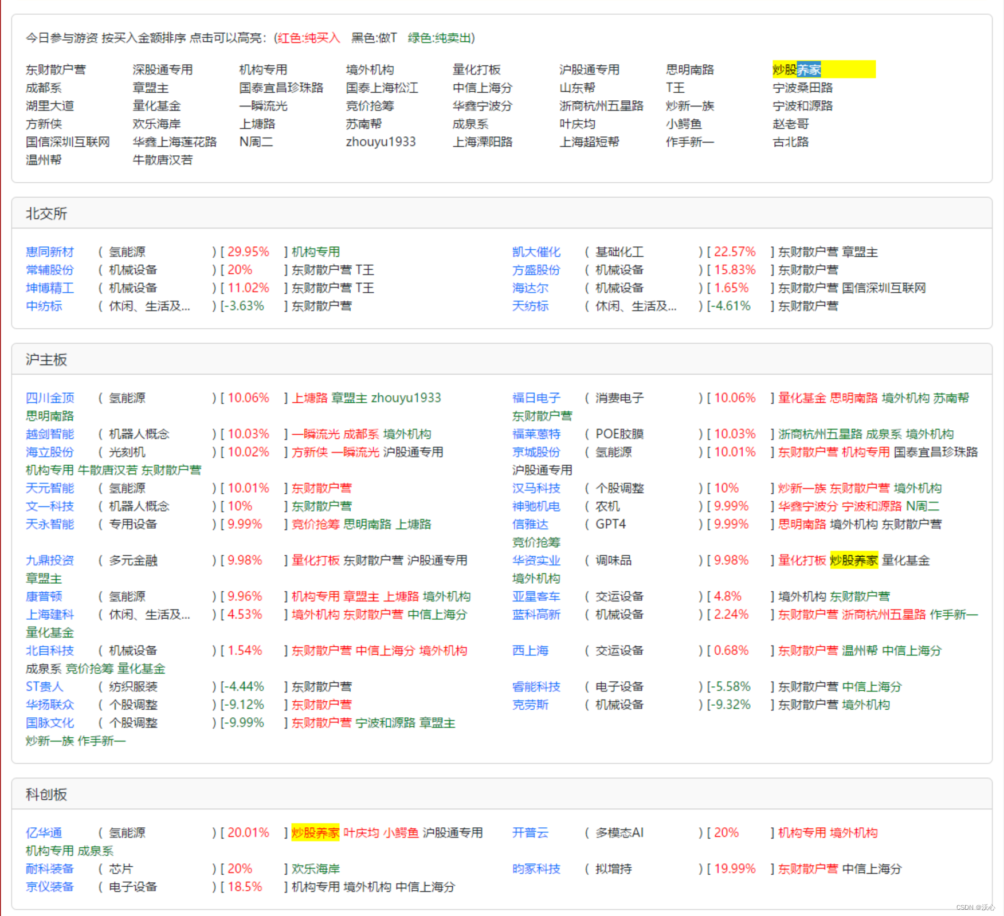
Task: Select 深股通专用 in the trader list
Action: tap(162, 69)
